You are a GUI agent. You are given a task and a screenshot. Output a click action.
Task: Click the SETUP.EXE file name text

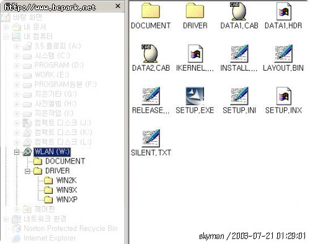(x=195, y=110)
